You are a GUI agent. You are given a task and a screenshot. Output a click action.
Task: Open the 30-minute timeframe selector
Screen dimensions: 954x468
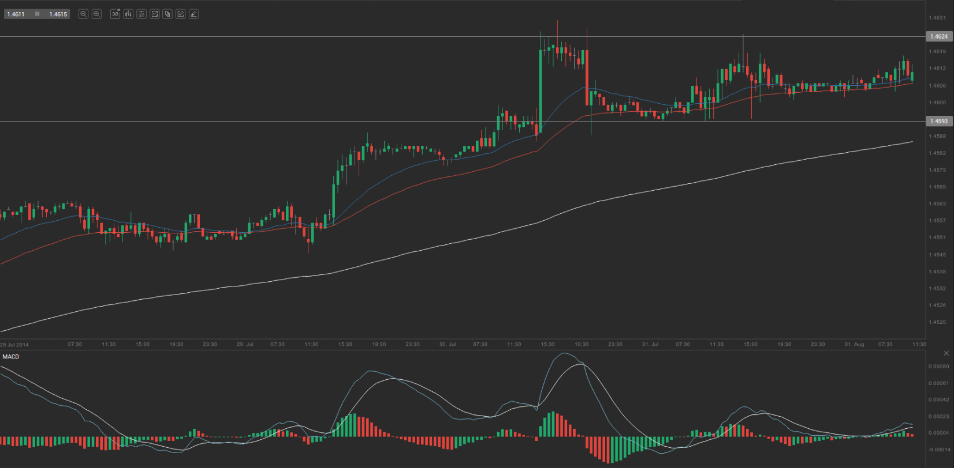pyautogui.click(x=115, y=14)
